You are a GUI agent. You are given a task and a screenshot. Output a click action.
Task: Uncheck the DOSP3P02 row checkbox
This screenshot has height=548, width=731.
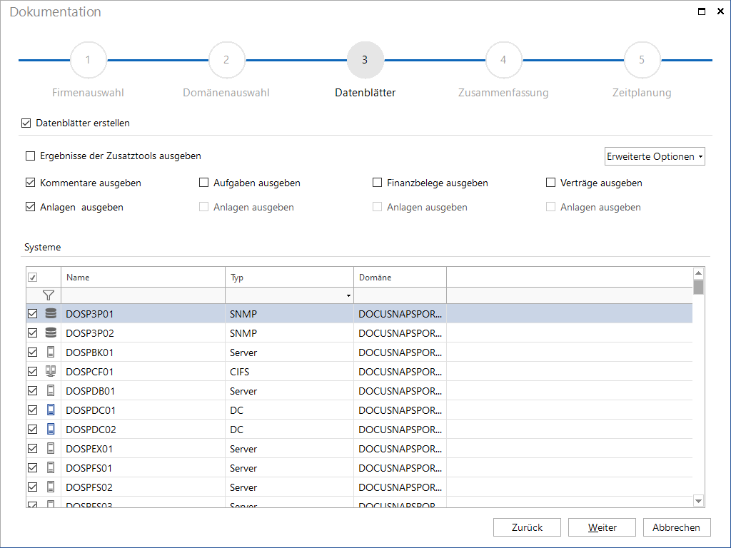(x=33, y=333)
